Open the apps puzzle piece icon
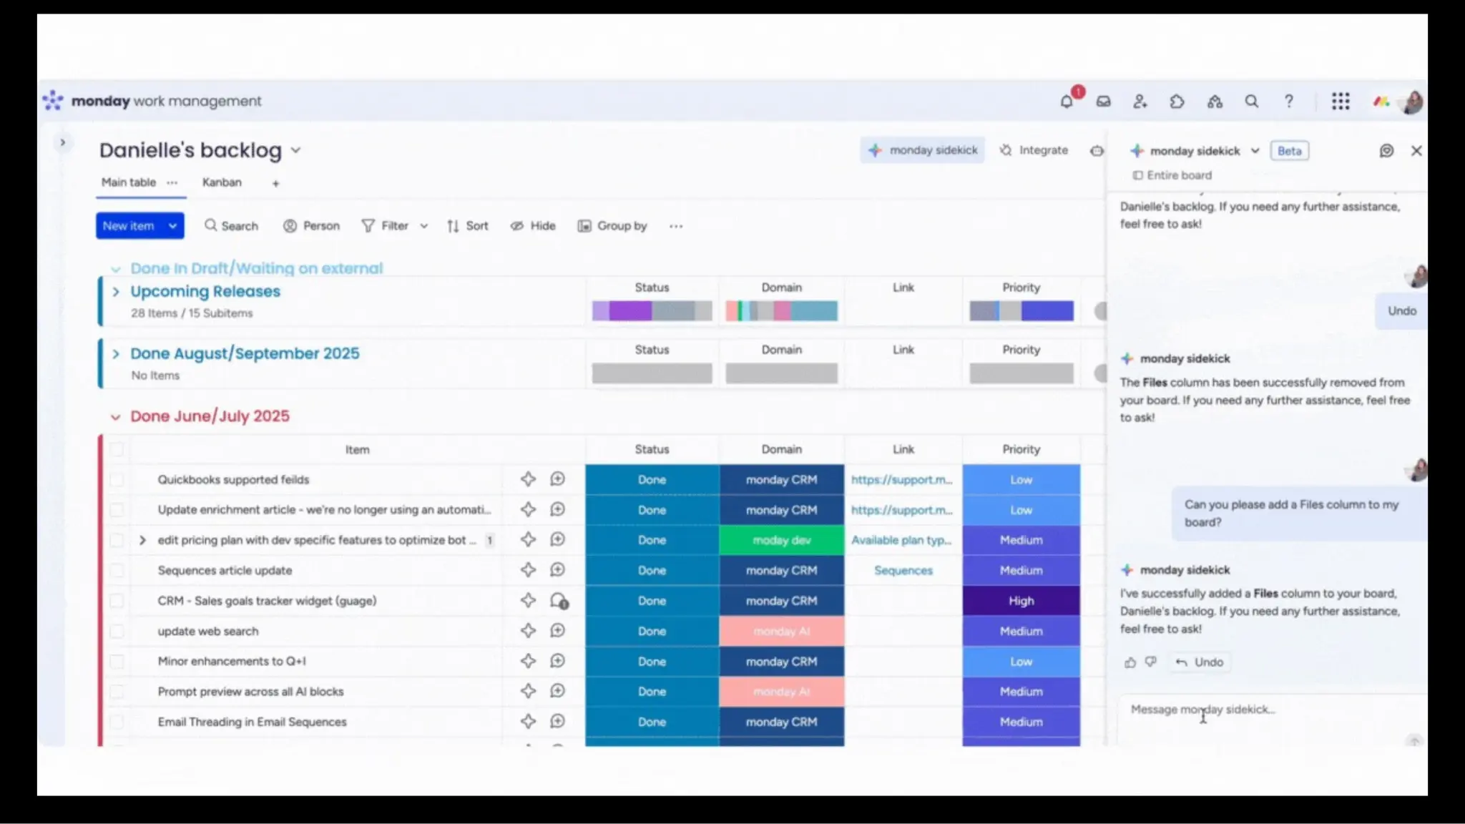 [x=1177, y=102]
